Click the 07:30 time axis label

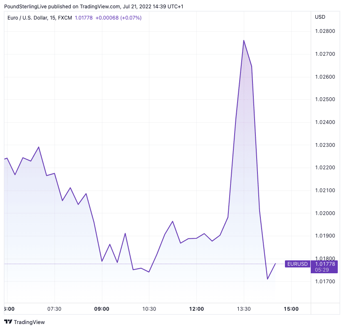[x=54, y=309]
